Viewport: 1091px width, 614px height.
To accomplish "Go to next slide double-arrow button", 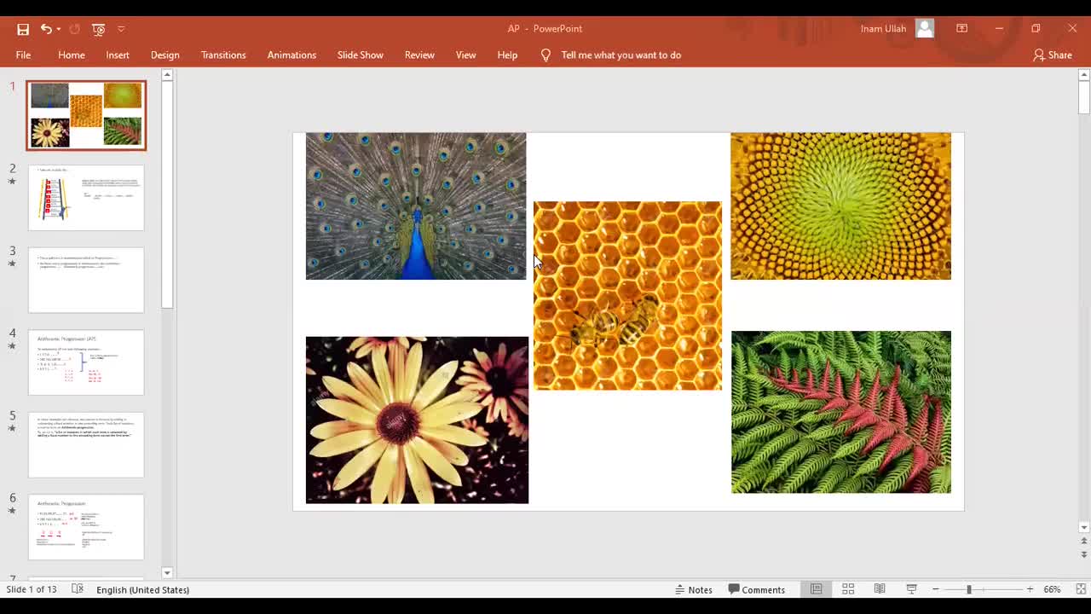I will pos(1084,554).
